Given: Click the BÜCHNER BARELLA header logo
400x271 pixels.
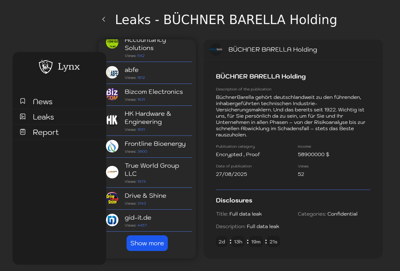Looking at the screenshot, I should tap(216, 49).
